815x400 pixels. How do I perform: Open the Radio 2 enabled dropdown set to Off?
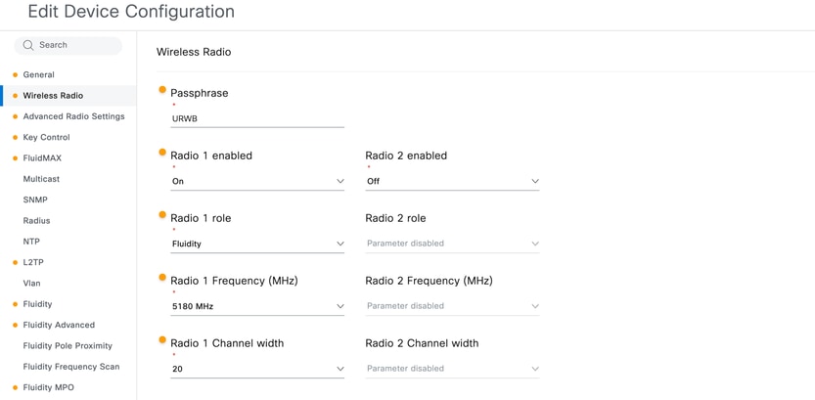coord(452,181)
